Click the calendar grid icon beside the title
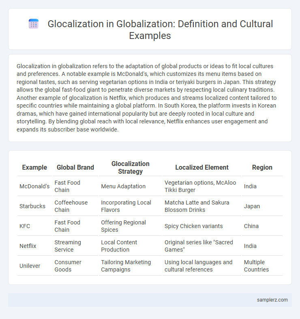This screenshot has width=300, height=319. point(34,24)
